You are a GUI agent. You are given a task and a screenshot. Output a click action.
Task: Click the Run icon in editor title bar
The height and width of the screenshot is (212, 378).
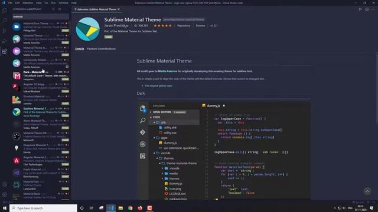[360, 9]
